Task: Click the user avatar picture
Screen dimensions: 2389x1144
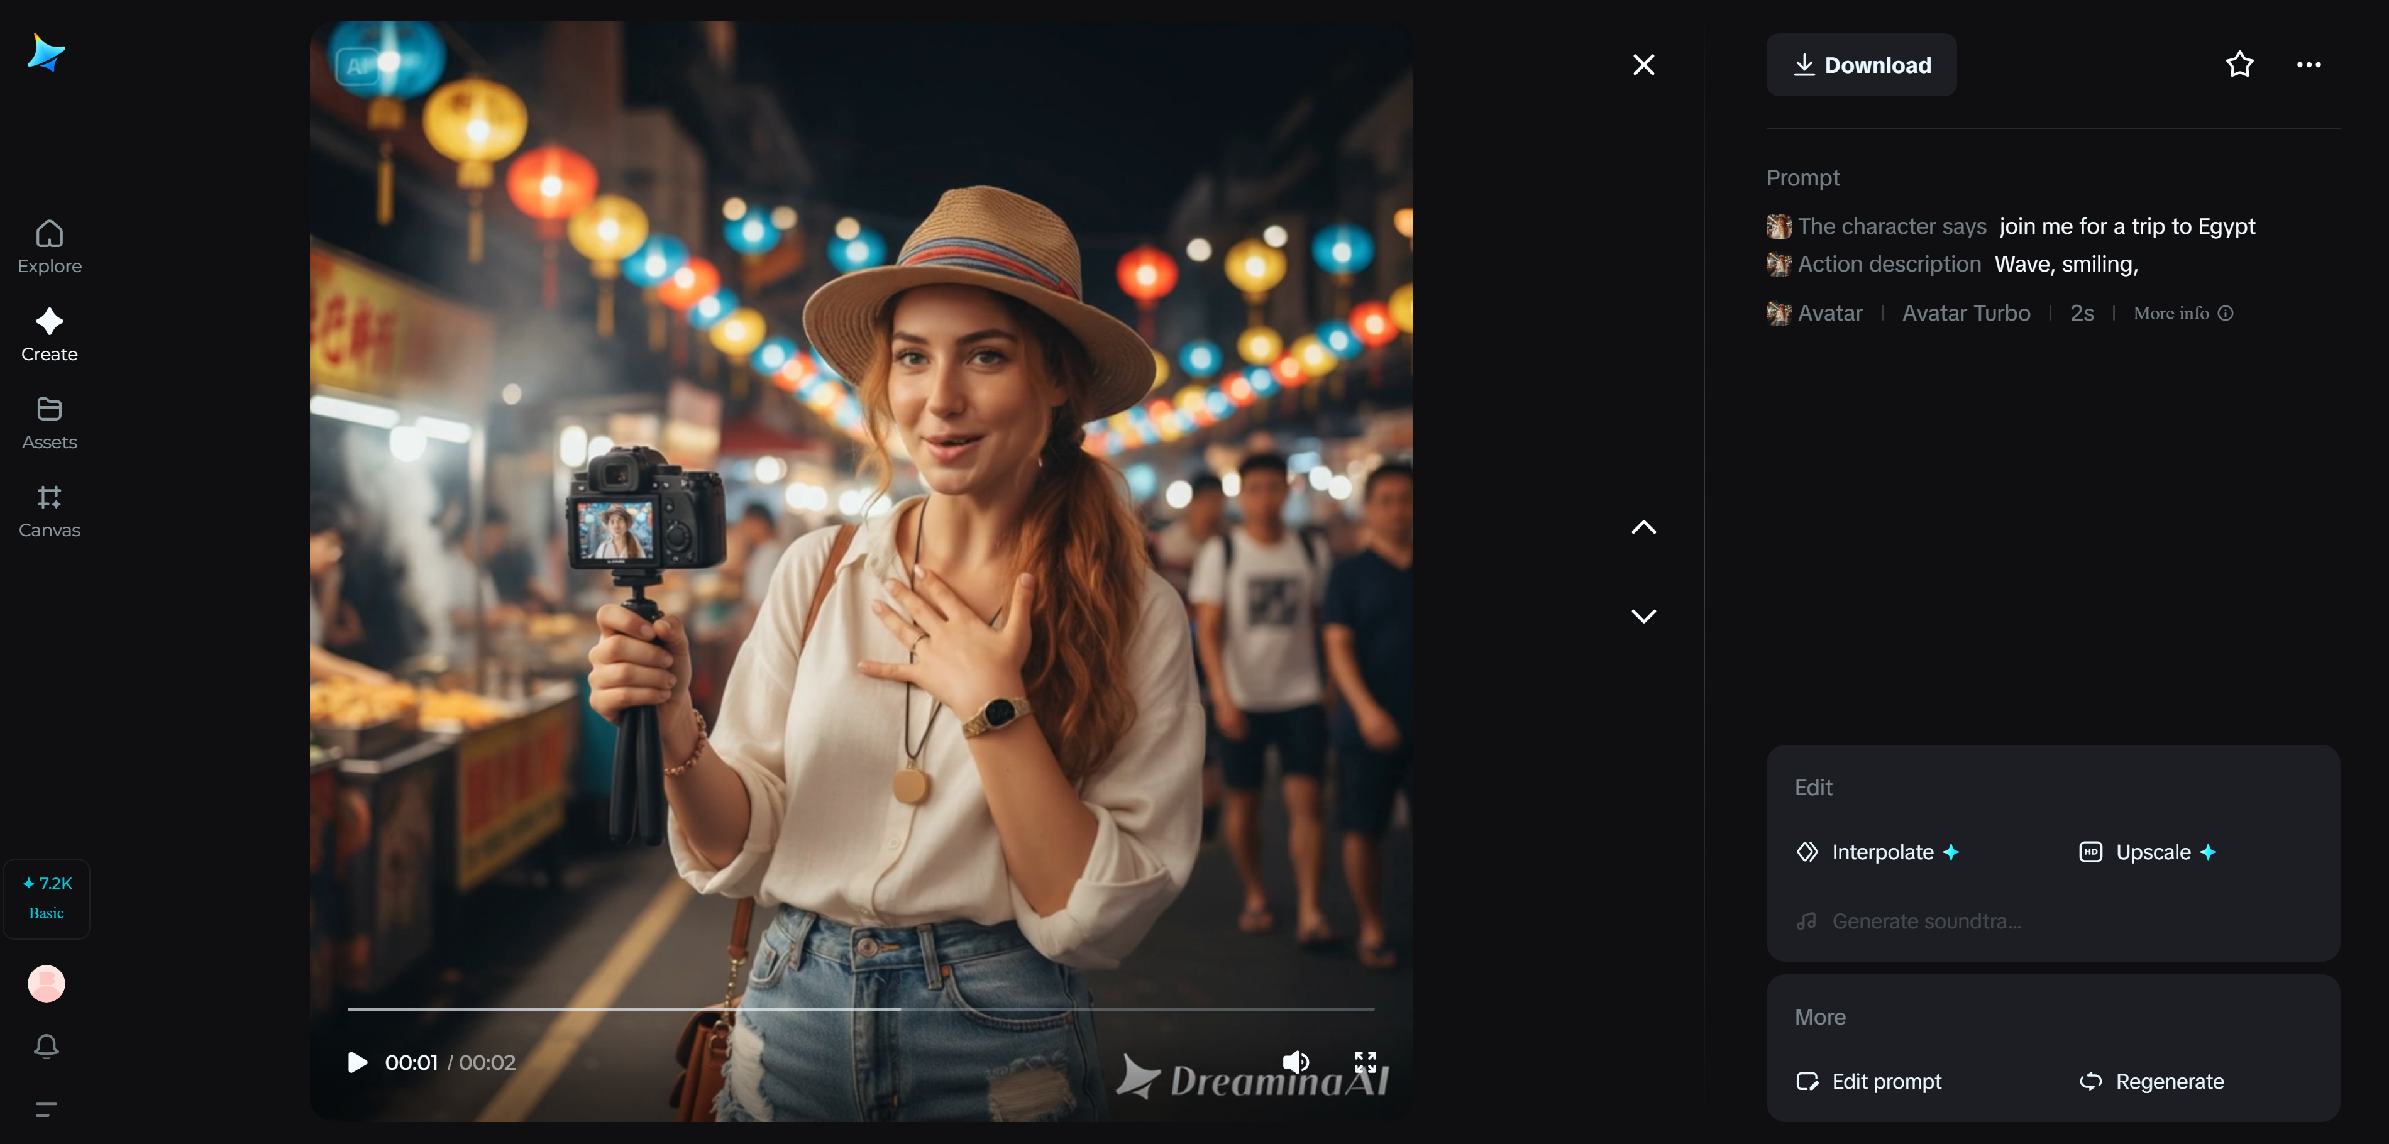Action: pyautogui.click(x=47, y=984)
